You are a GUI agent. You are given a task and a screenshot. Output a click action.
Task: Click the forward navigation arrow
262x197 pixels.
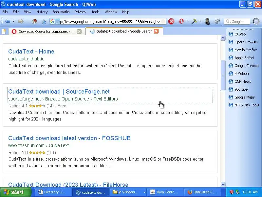click(21, 21)
